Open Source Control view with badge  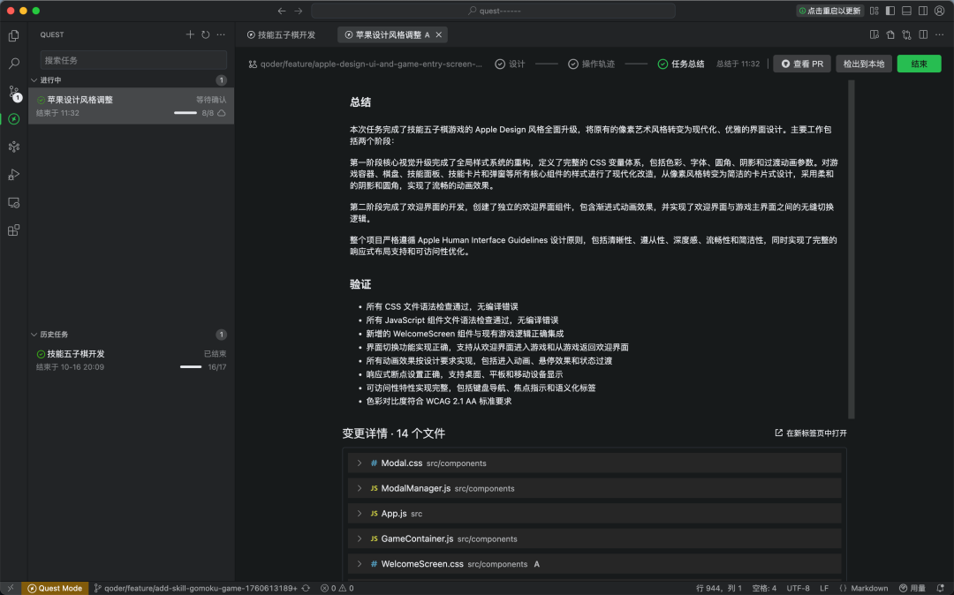13,92
